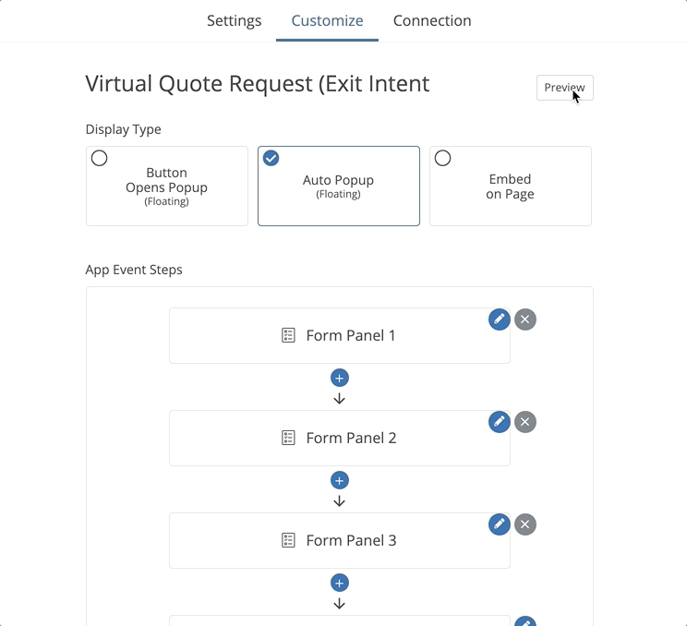Remove Form Panel 3 using X icon
Viewport: 687px width, 626px height.
[525, 524]
